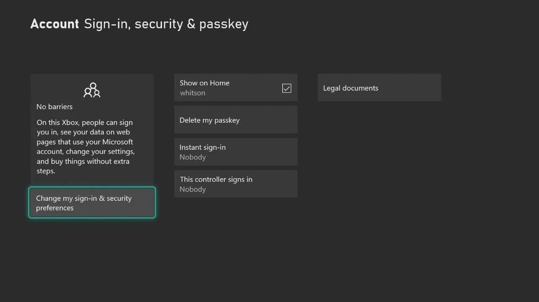Select the people silhouettes icon above No barriers
Image resolution: width=539 pixels, height=302 pixels.
[x=92, y=90]
